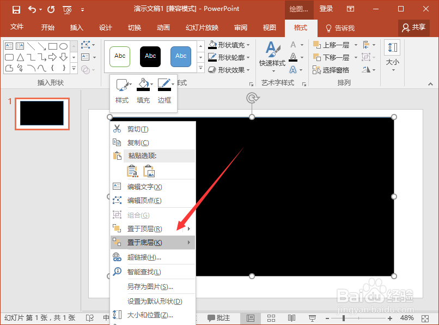Open 填充 fill in the mini toolbar
Screen dimensions: 439x325
tap(143, 91)
